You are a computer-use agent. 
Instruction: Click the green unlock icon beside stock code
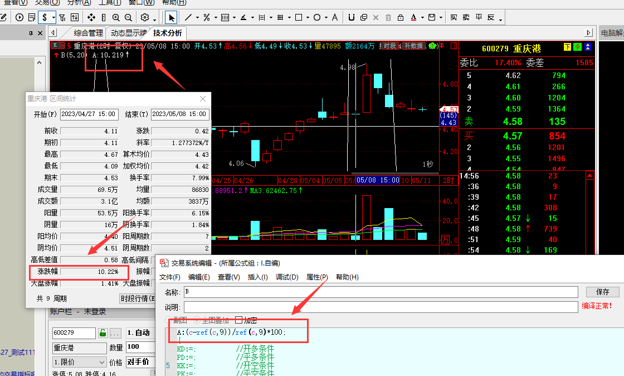(103, 333)
